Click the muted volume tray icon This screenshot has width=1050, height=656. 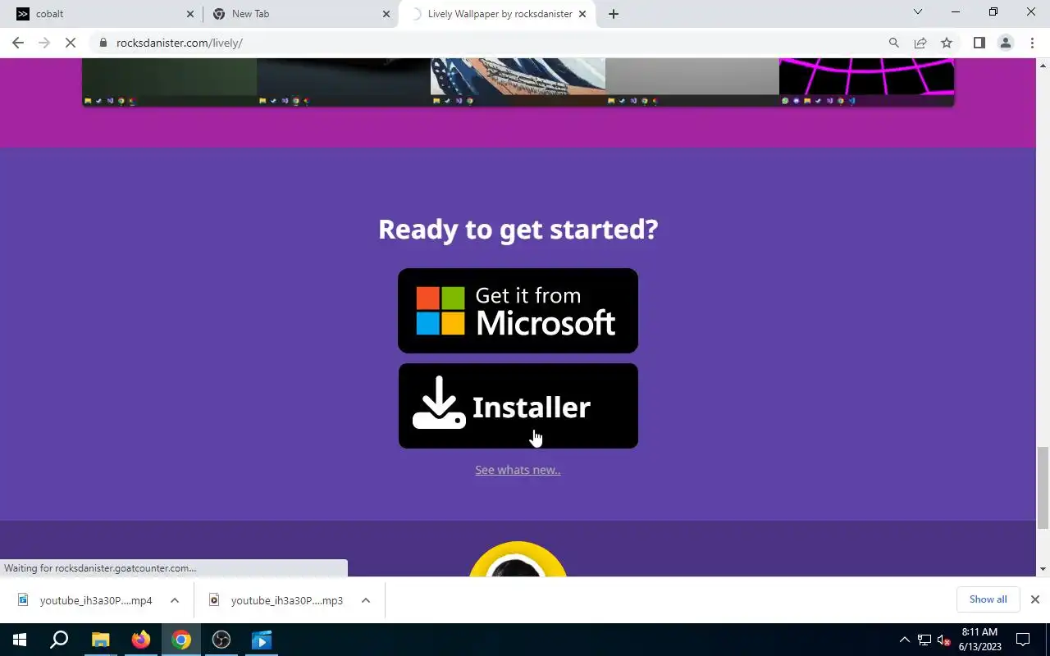click(x=944, y=640)
